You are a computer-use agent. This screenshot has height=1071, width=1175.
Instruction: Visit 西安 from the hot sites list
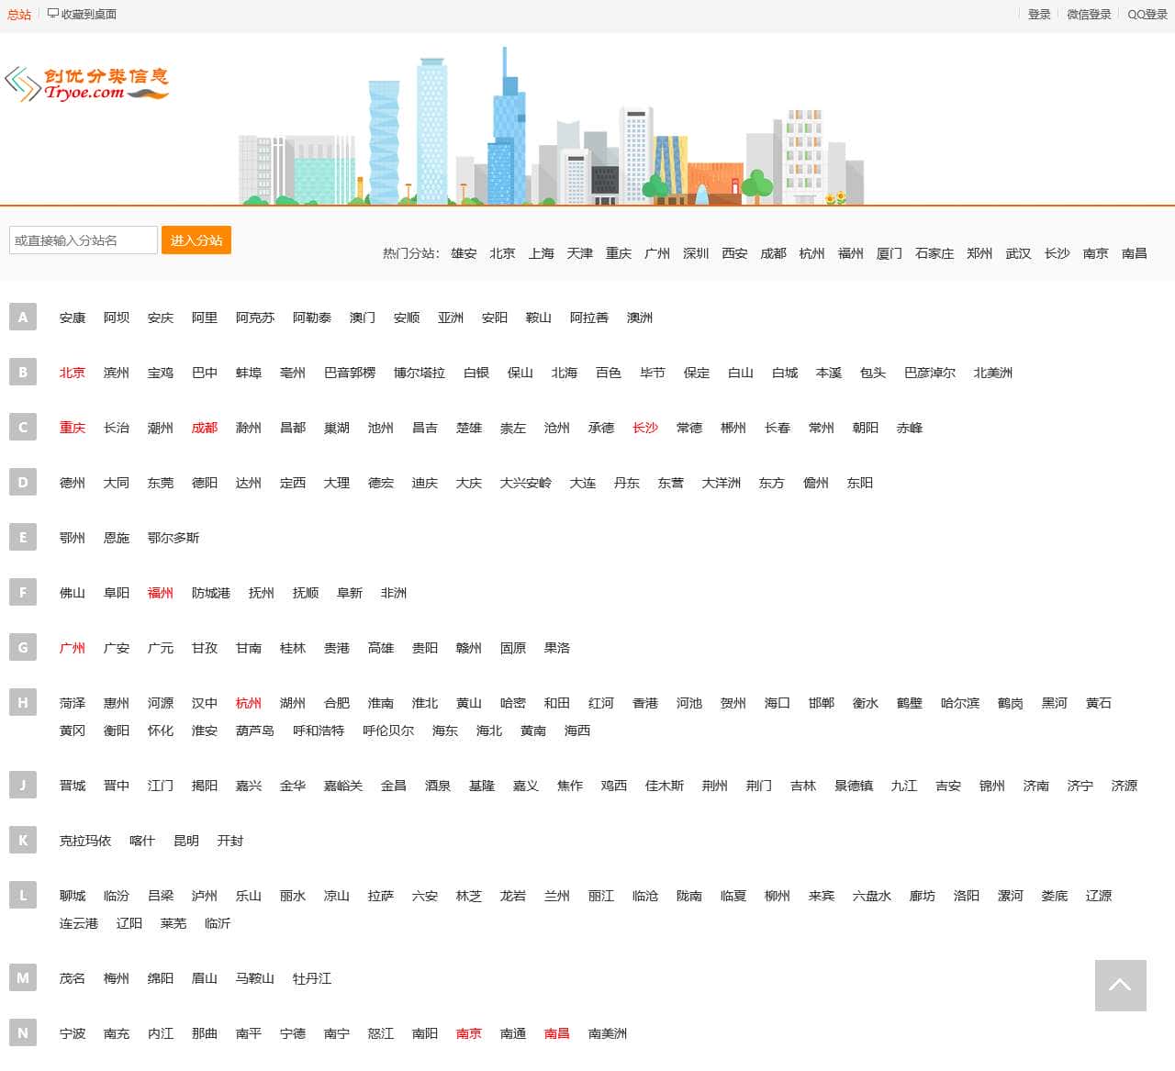point(734,253)
